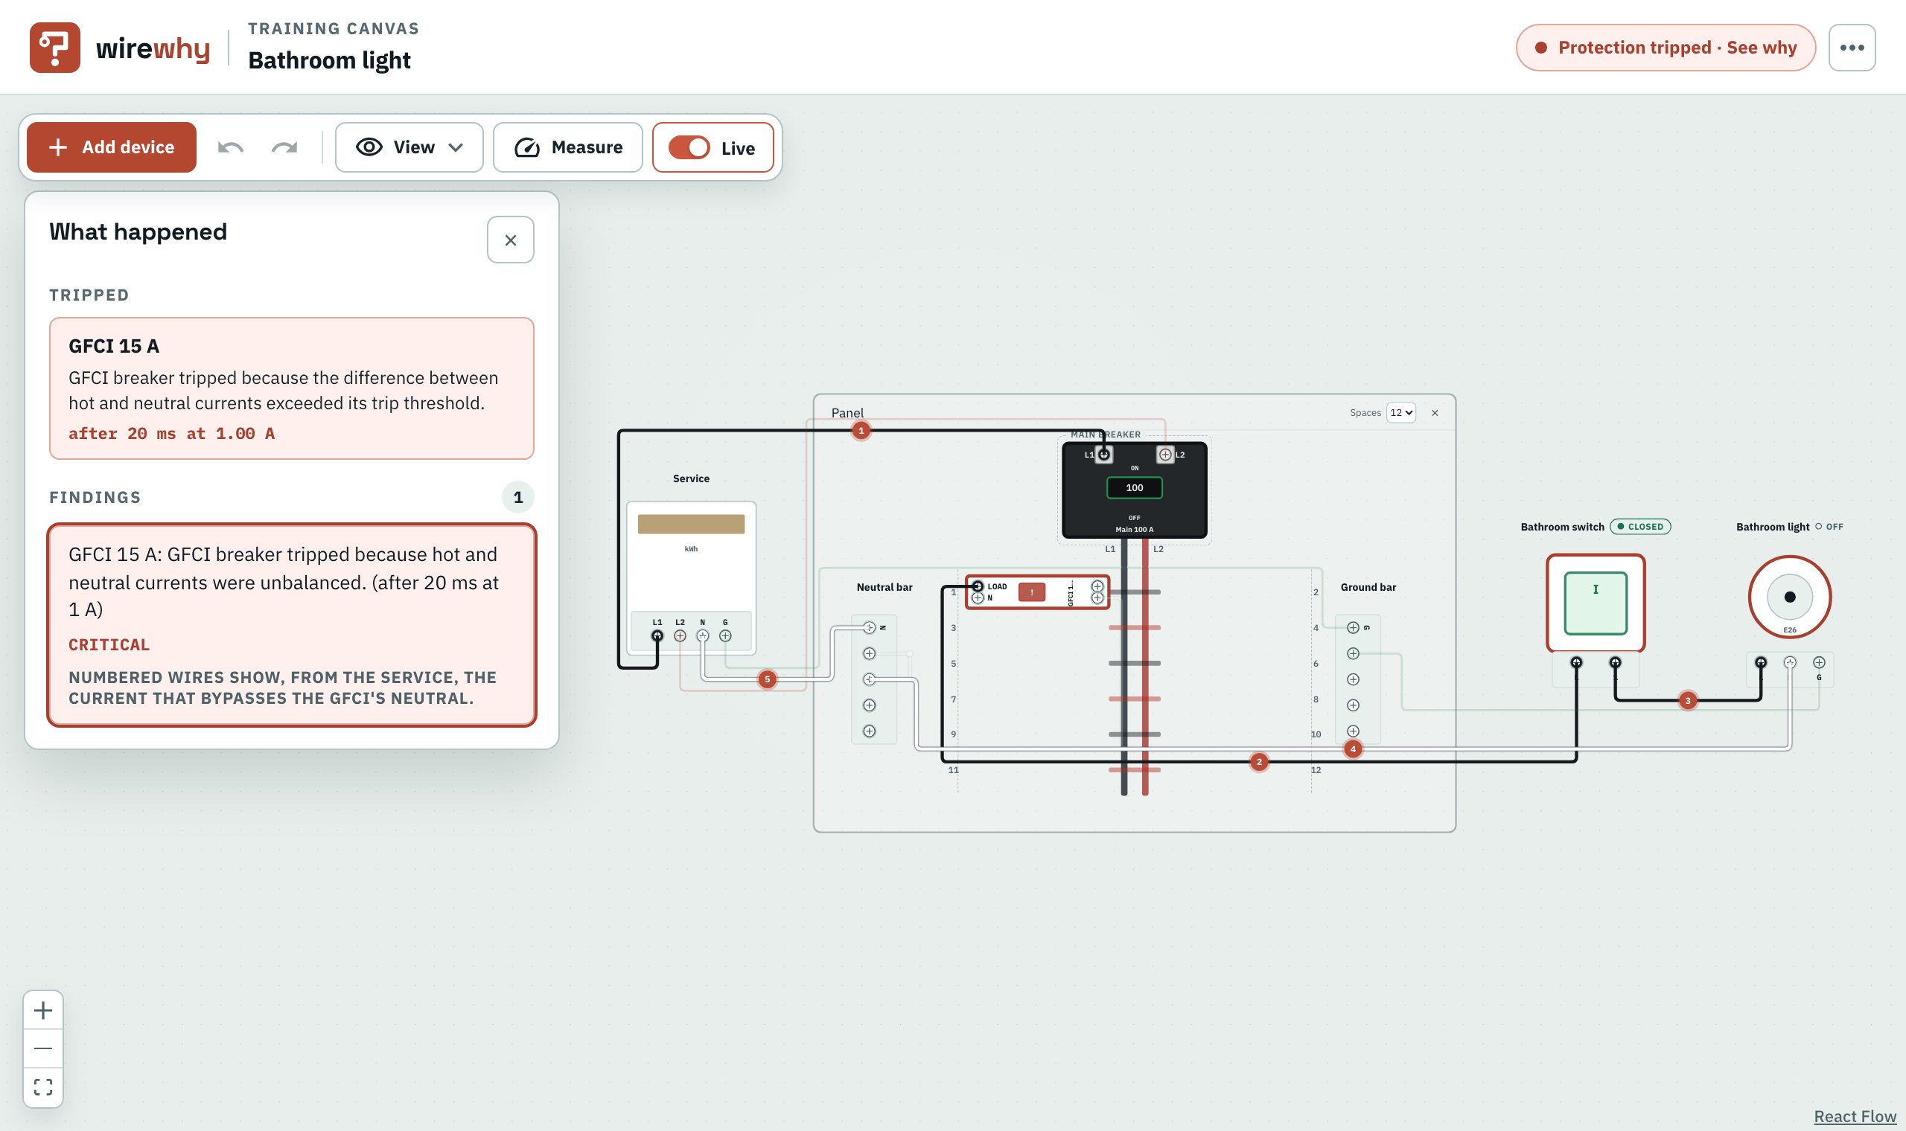This screenshot has width=1906, height=1131.
Task: Click the wirewhy logo icon
Action: click(54, 48)
